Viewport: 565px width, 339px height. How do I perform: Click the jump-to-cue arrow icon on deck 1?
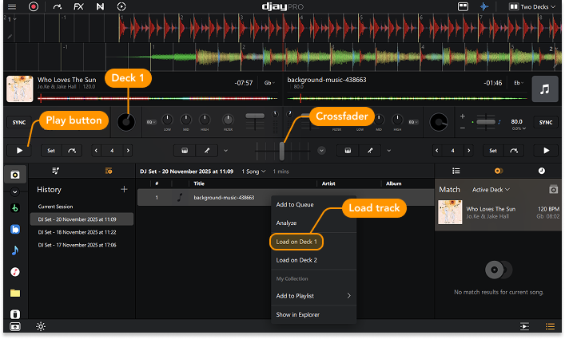(x=72, y=151)
